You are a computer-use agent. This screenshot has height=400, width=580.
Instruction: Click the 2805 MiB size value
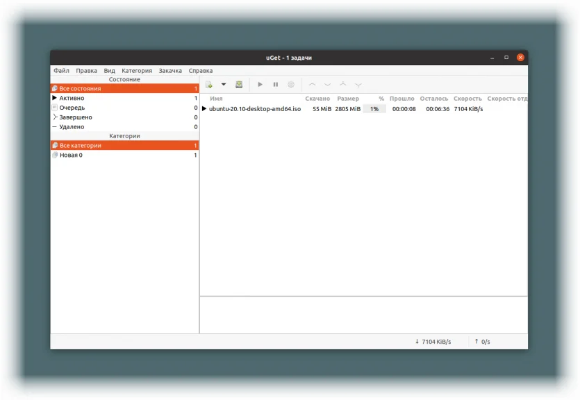click(348, 109)
